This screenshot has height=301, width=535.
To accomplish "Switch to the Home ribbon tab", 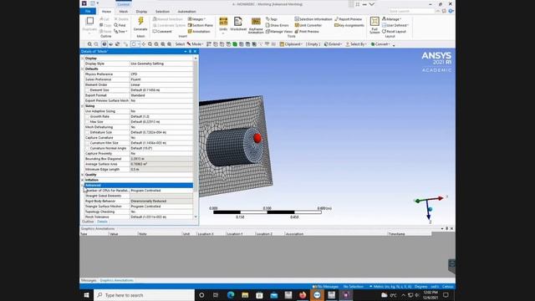I will [x=106, y=11].
